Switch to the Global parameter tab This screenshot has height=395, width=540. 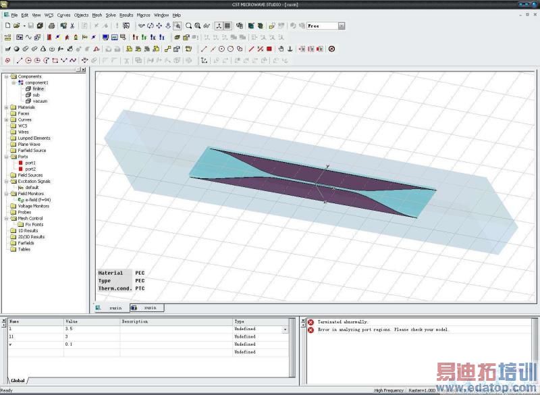[x=18, y=380]
